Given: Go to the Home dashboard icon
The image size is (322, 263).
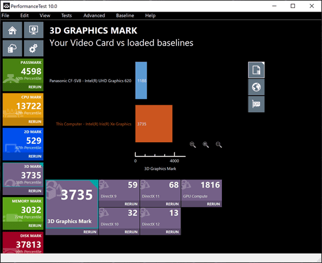Looking at the screenshot, I should pyautogui.click(x=12, y=30).
